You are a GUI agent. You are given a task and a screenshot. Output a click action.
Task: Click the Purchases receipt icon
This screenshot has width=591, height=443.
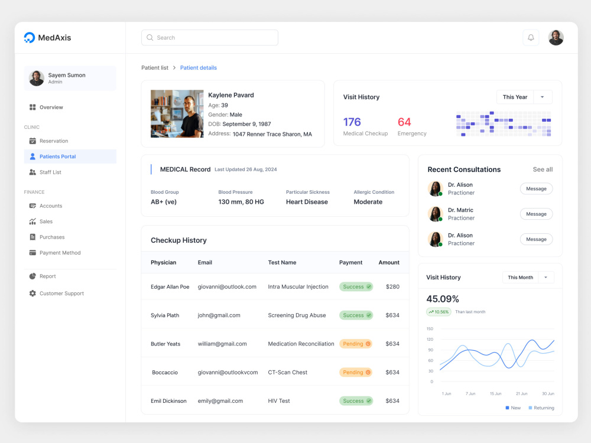pos(33,237)
